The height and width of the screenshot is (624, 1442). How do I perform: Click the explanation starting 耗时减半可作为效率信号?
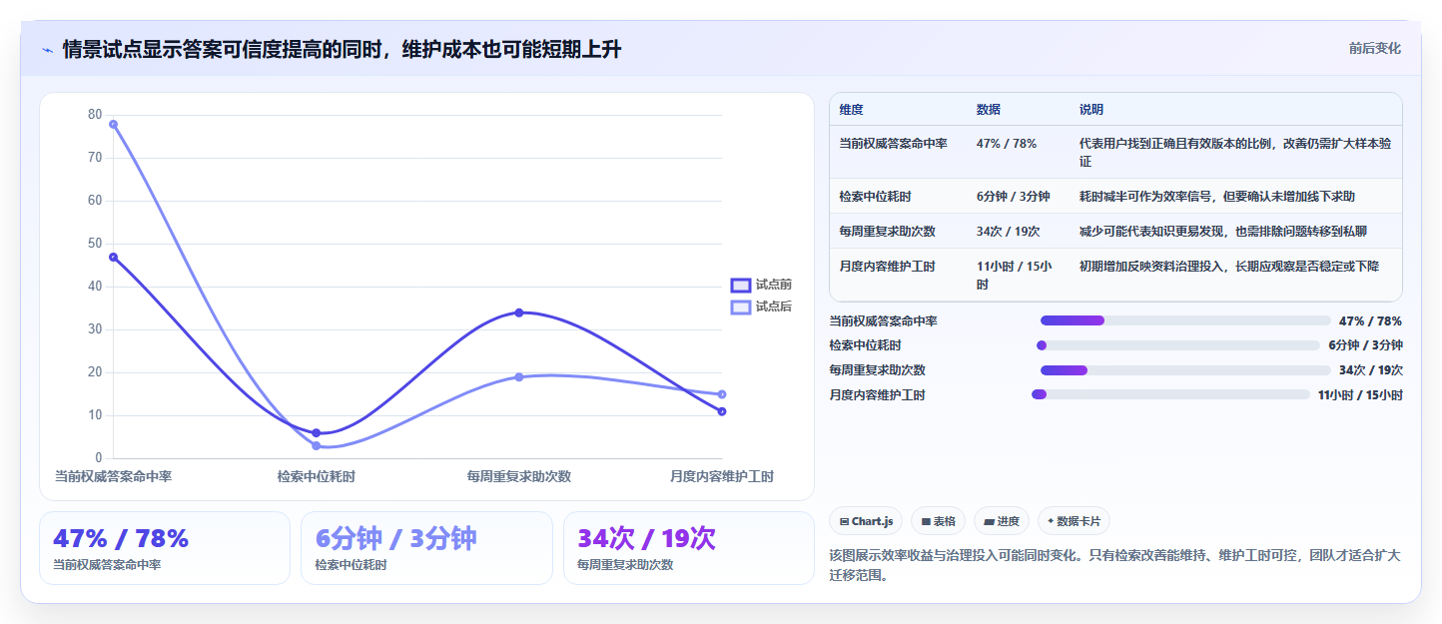(1217, 197)
